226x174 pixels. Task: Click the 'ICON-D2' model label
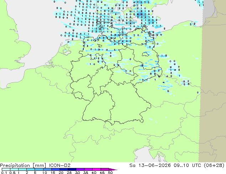pos(60,165)
